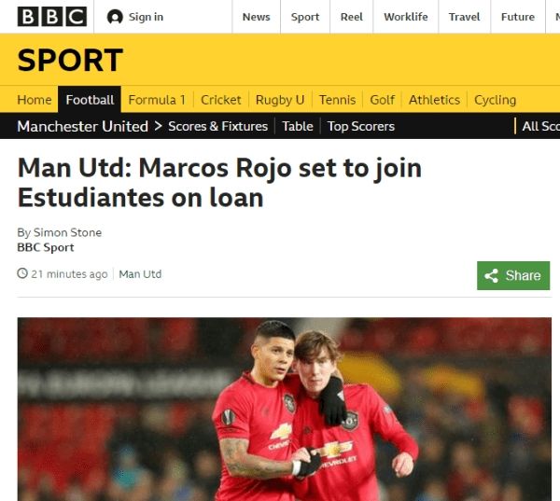Open the Sport section in the top navigation
Viewport: 560px width, 501px height.
[x=305, y=17]
